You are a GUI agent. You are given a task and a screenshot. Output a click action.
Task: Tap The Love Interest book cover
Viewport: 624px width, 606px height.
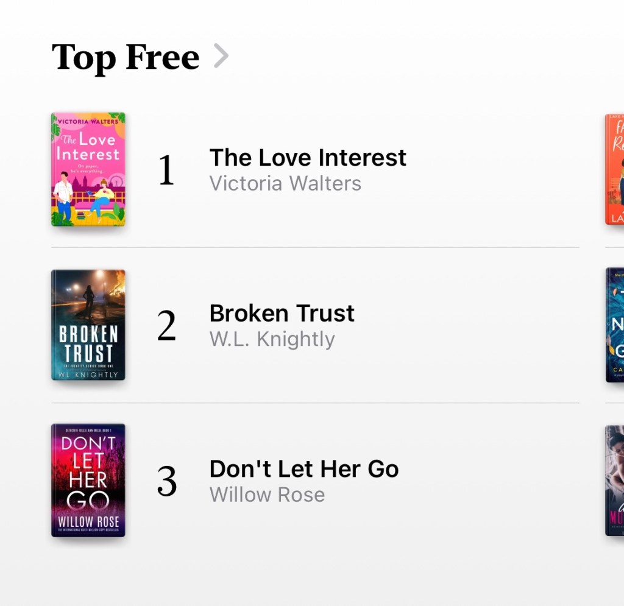click(x=88, y=169)
